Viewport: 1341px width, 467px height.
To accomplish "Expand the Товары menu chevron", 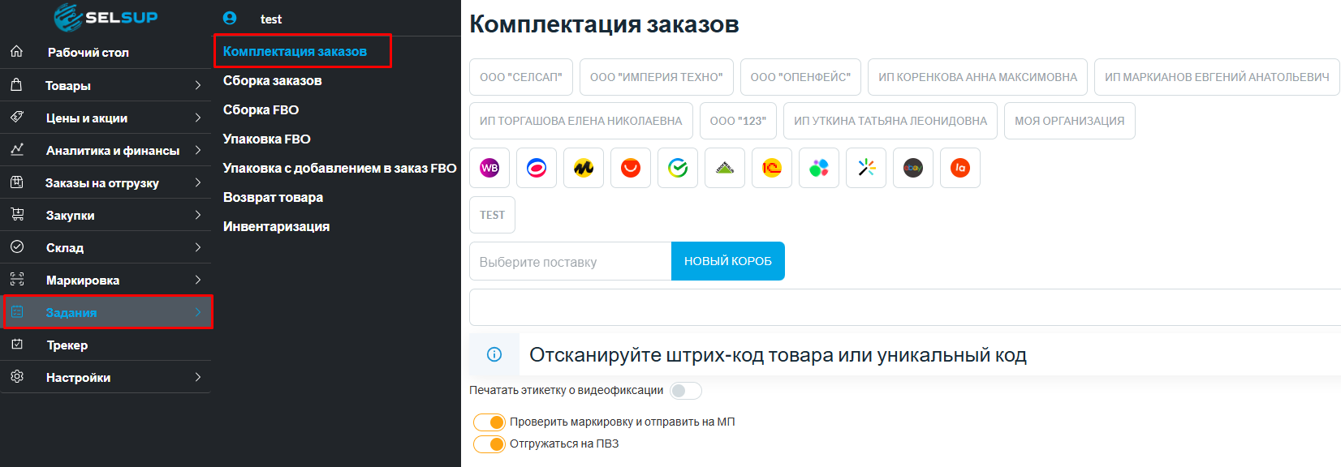I will 197,85.
